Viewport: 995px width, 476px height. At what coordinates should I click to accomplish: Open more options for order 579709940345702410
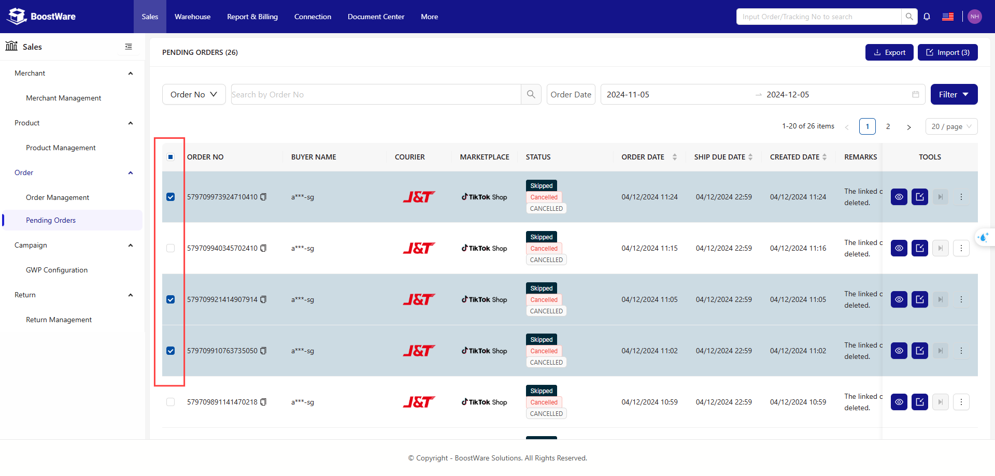pyautogui.click(x=961, y=248)
